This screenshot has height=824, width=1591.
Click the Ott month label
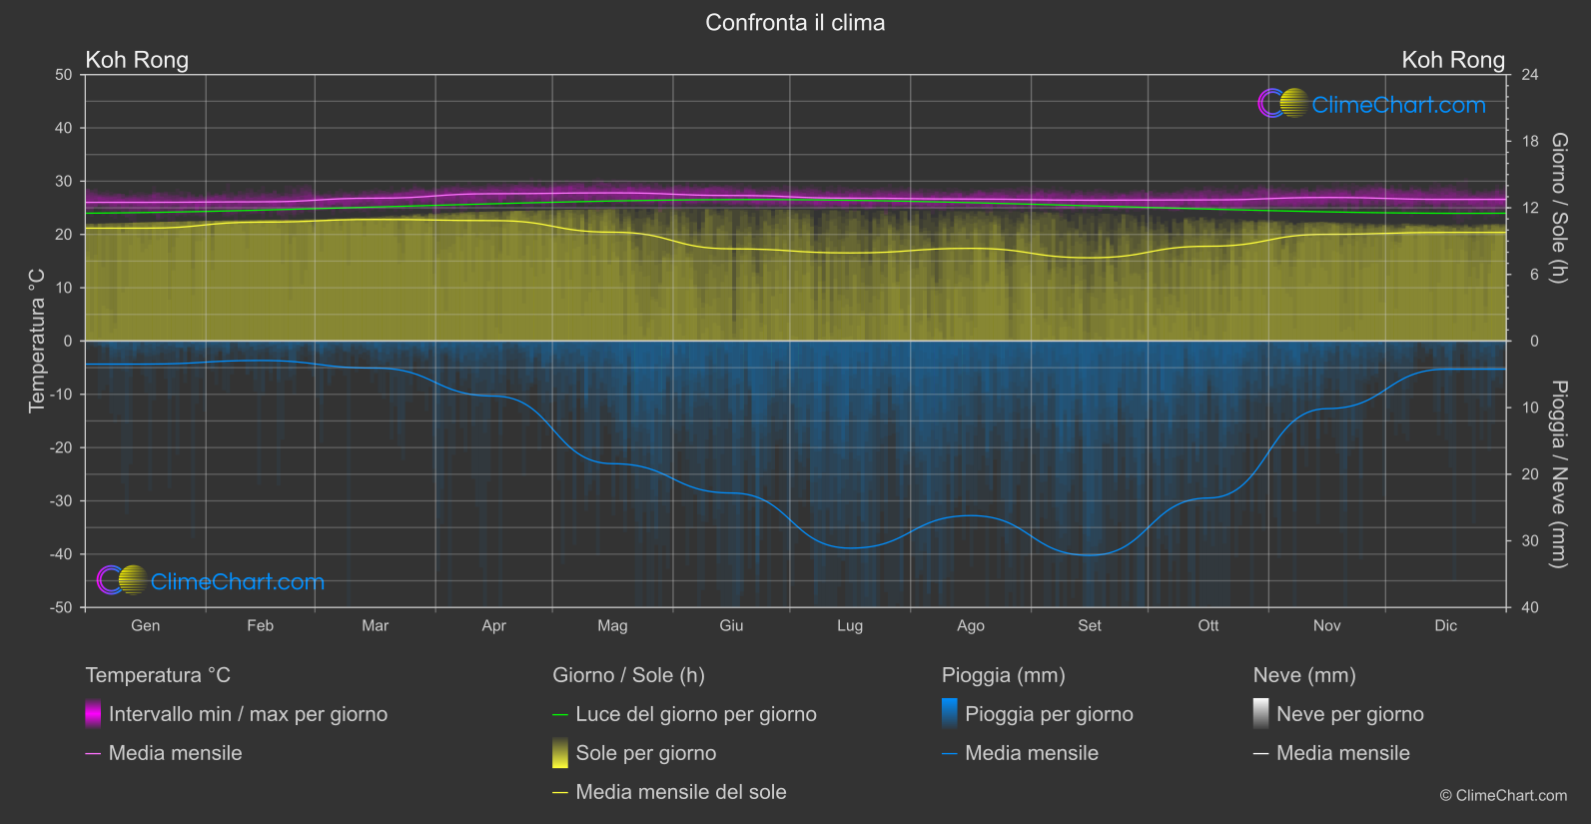pyautogui.click(x=1208, y=625)
